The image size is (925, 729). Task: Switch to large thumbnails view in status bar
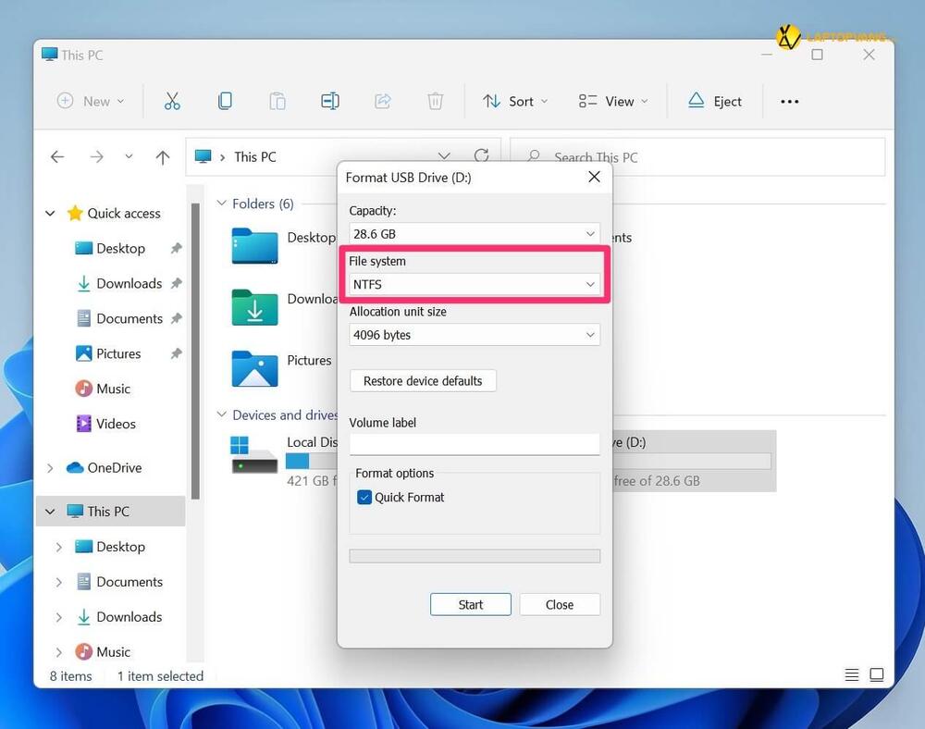(x=876, y=675)
